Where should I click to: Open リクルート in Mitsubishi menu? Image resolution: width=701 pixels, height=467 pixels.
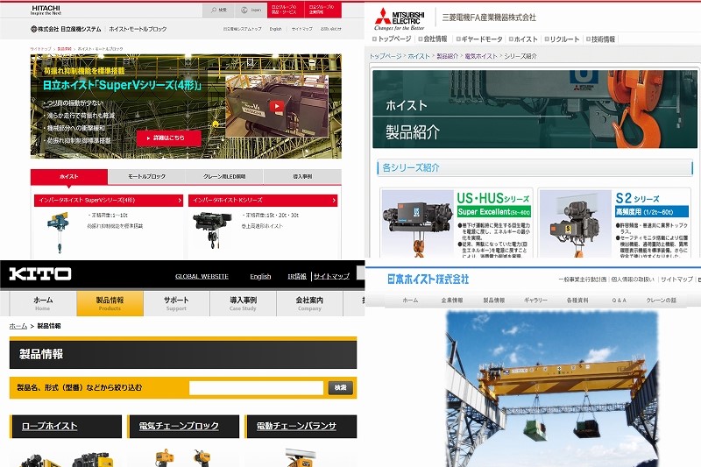[562, 39]
